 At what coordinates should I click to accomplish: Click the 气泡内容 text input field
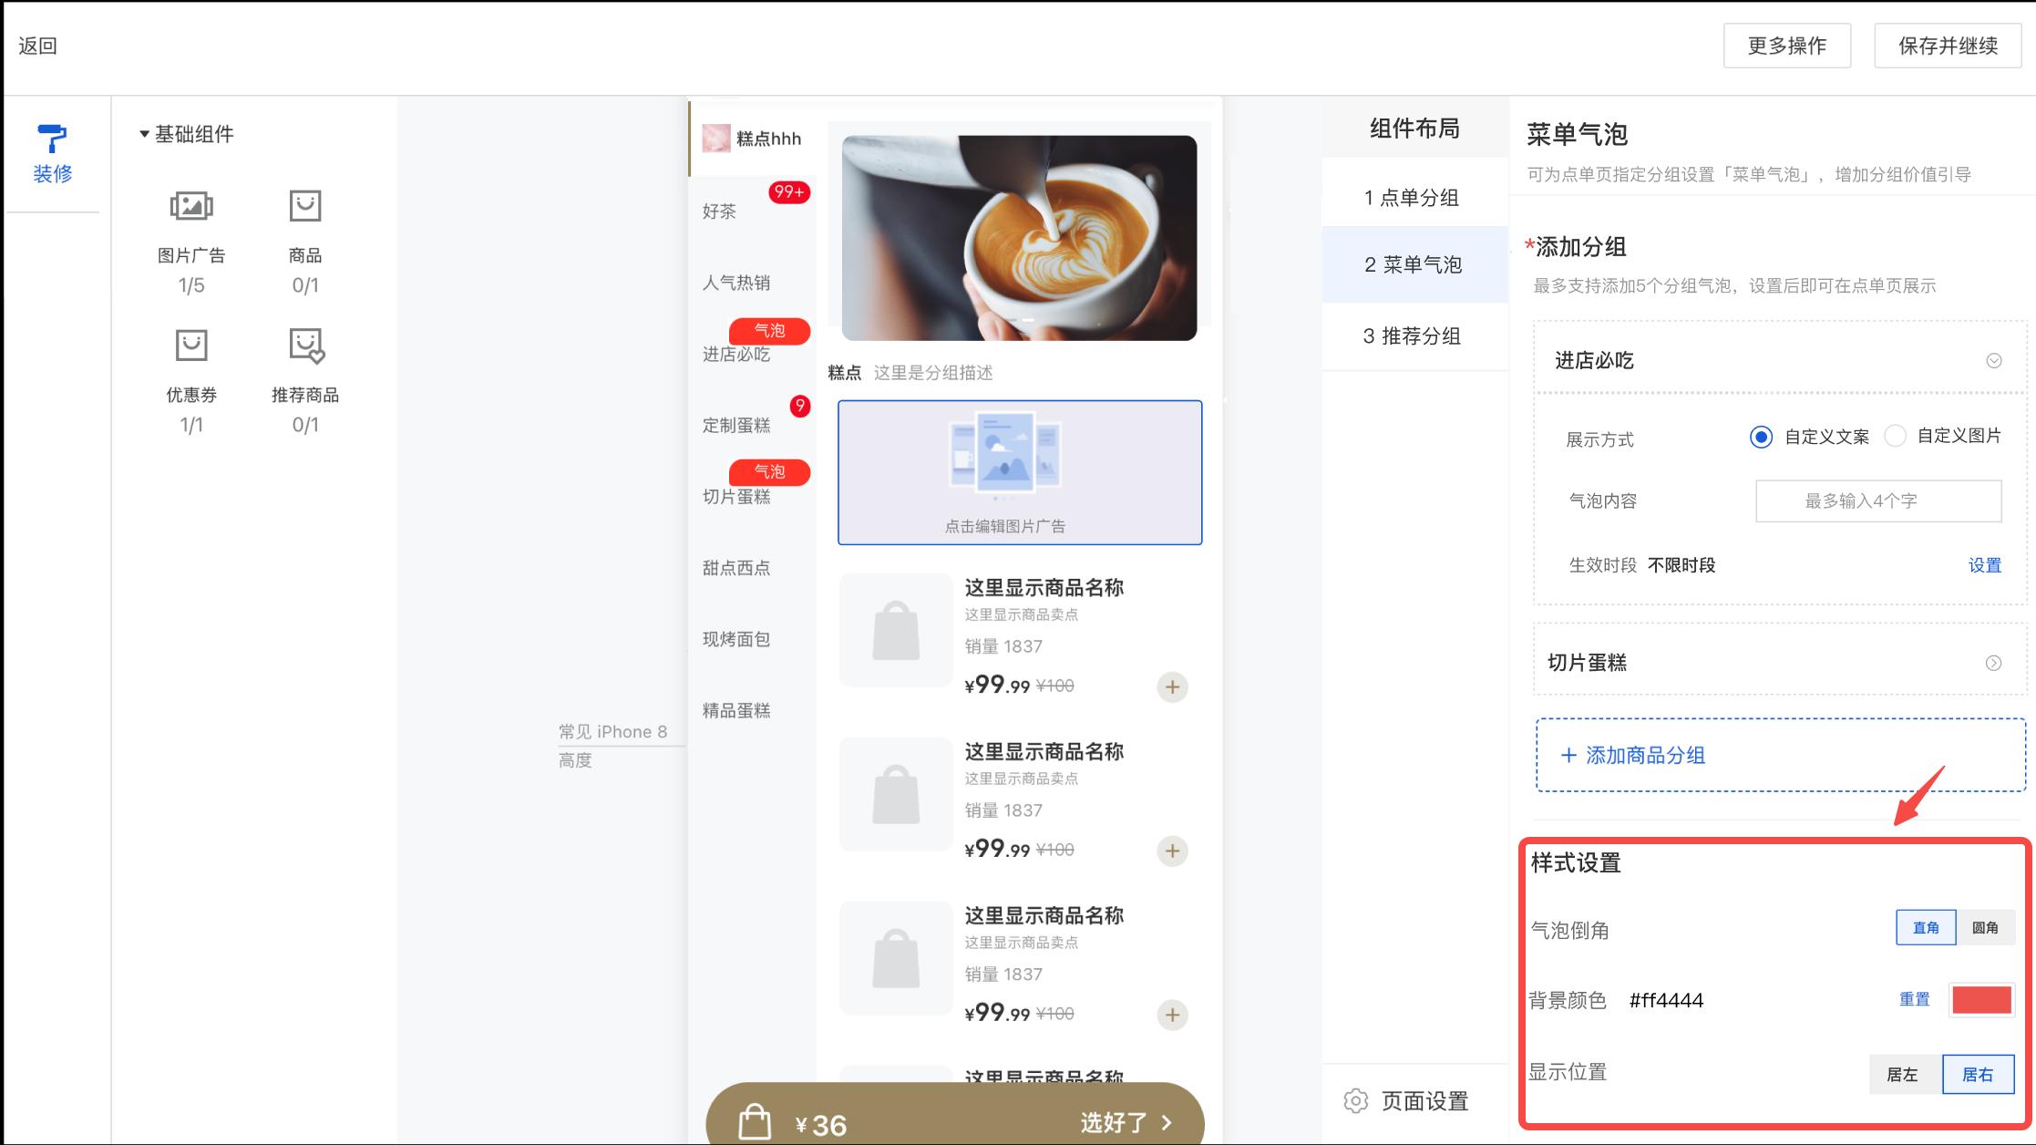pos(1879,500)
